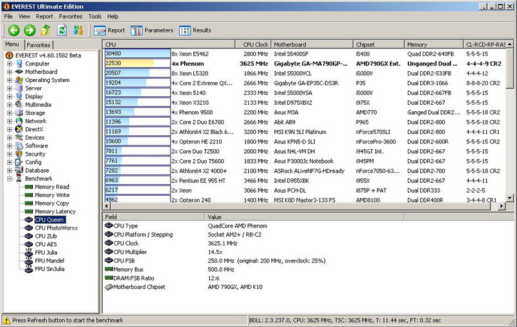This screenshot has width=517, height=327.
Task: Open the CPU PhotoWorxx benchmark
Action: pos(56,228)
